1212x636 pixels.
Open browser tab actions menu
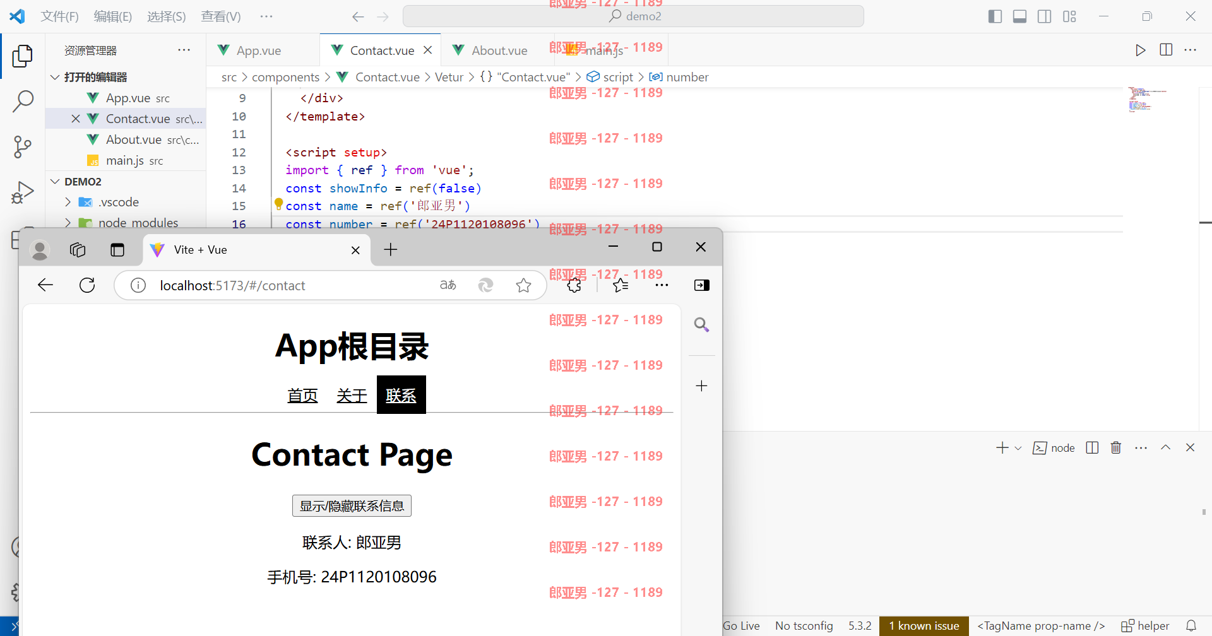point(117,250)
